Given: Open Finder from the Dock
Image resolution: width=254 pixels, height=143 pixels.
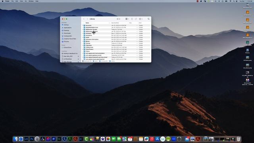Looking at the screenshot, I should tap(15, 139).
